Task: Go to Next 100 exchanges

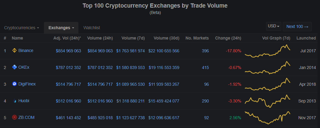Action: point(297,26)
